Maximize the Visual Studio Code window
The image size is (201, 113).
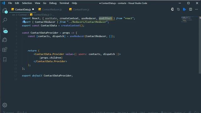tap(188, 3)
